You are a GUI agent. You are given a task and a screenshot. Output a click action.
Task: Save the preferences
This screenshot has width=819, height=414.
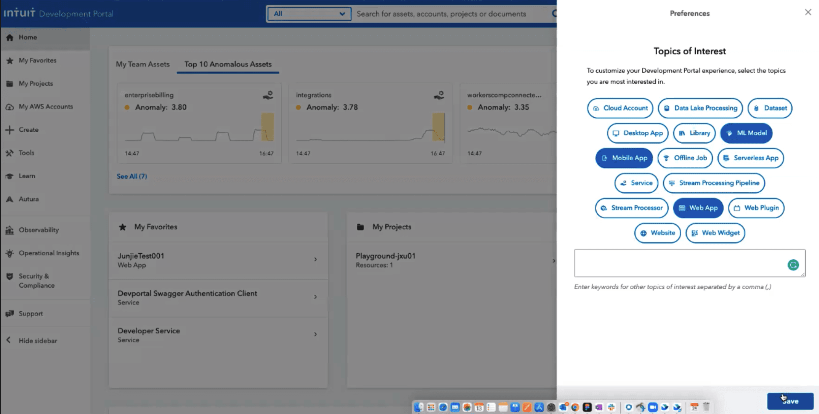(790, 401)
